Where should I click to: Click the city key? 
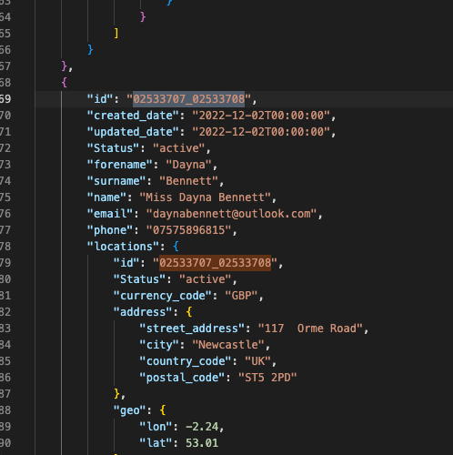point(159,345)
